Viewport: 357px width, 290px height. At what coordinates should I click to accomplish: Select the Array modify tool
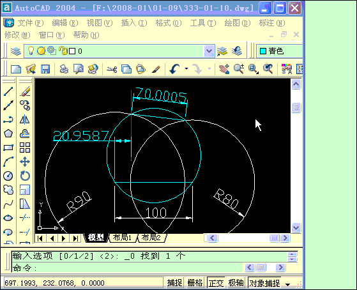(x=25, y=148)
